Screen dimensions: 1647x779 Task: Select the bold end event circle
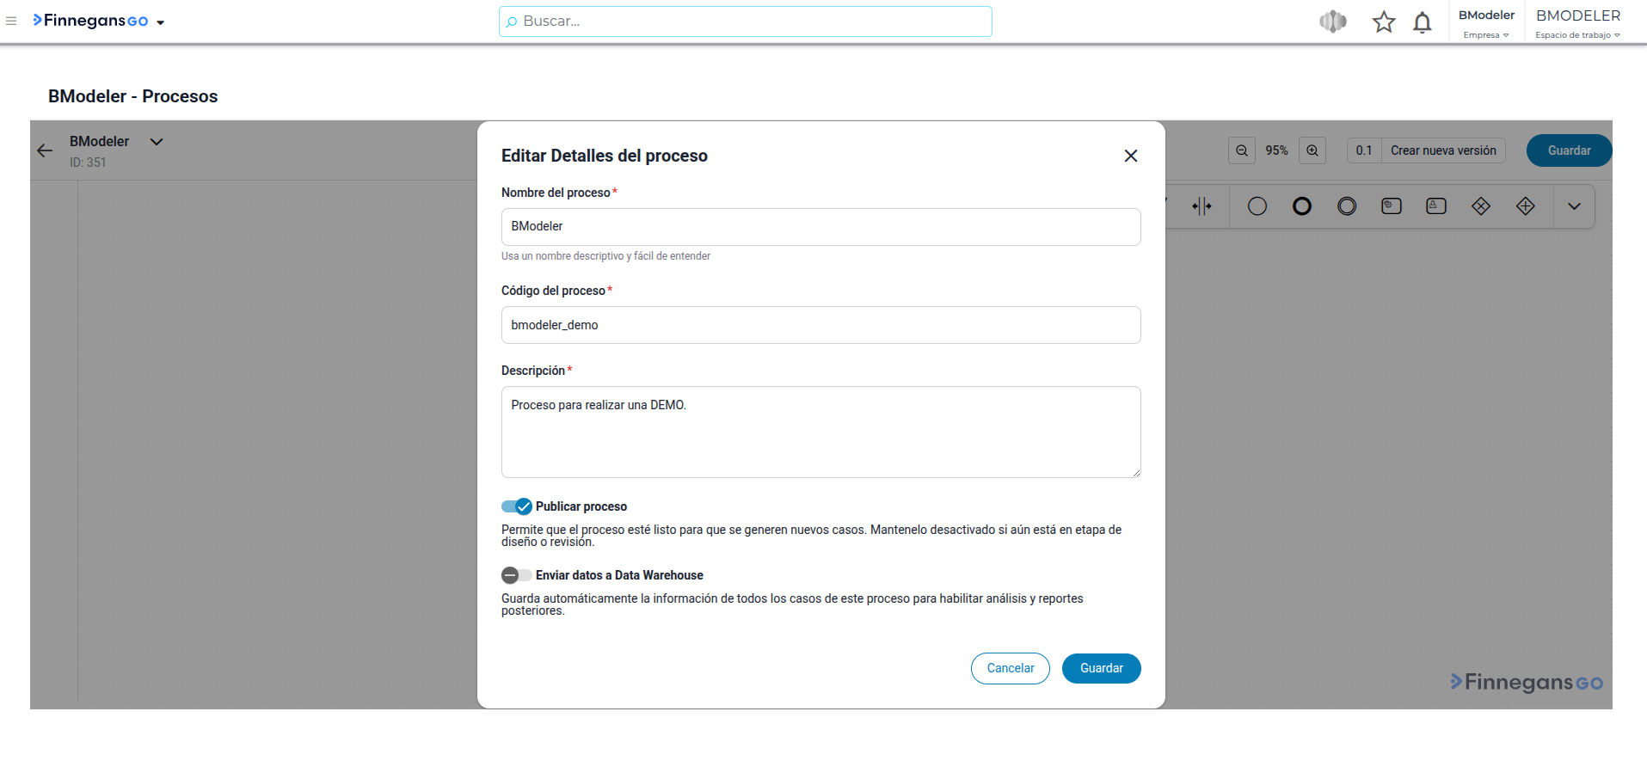click(x=1302, y=206)
